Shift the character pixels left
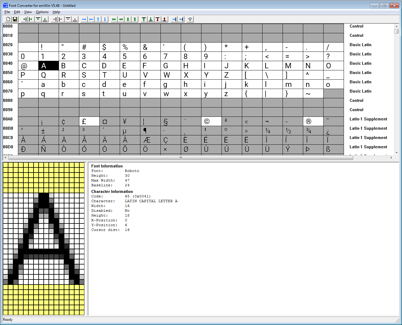The height and width of the screenshot is (325, 402). pos(91,19)
